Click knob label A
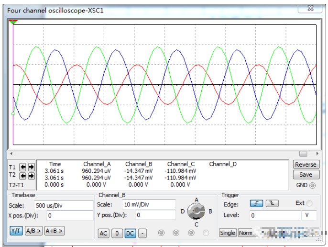The image size is (328, 247). (x=196, y=200)
